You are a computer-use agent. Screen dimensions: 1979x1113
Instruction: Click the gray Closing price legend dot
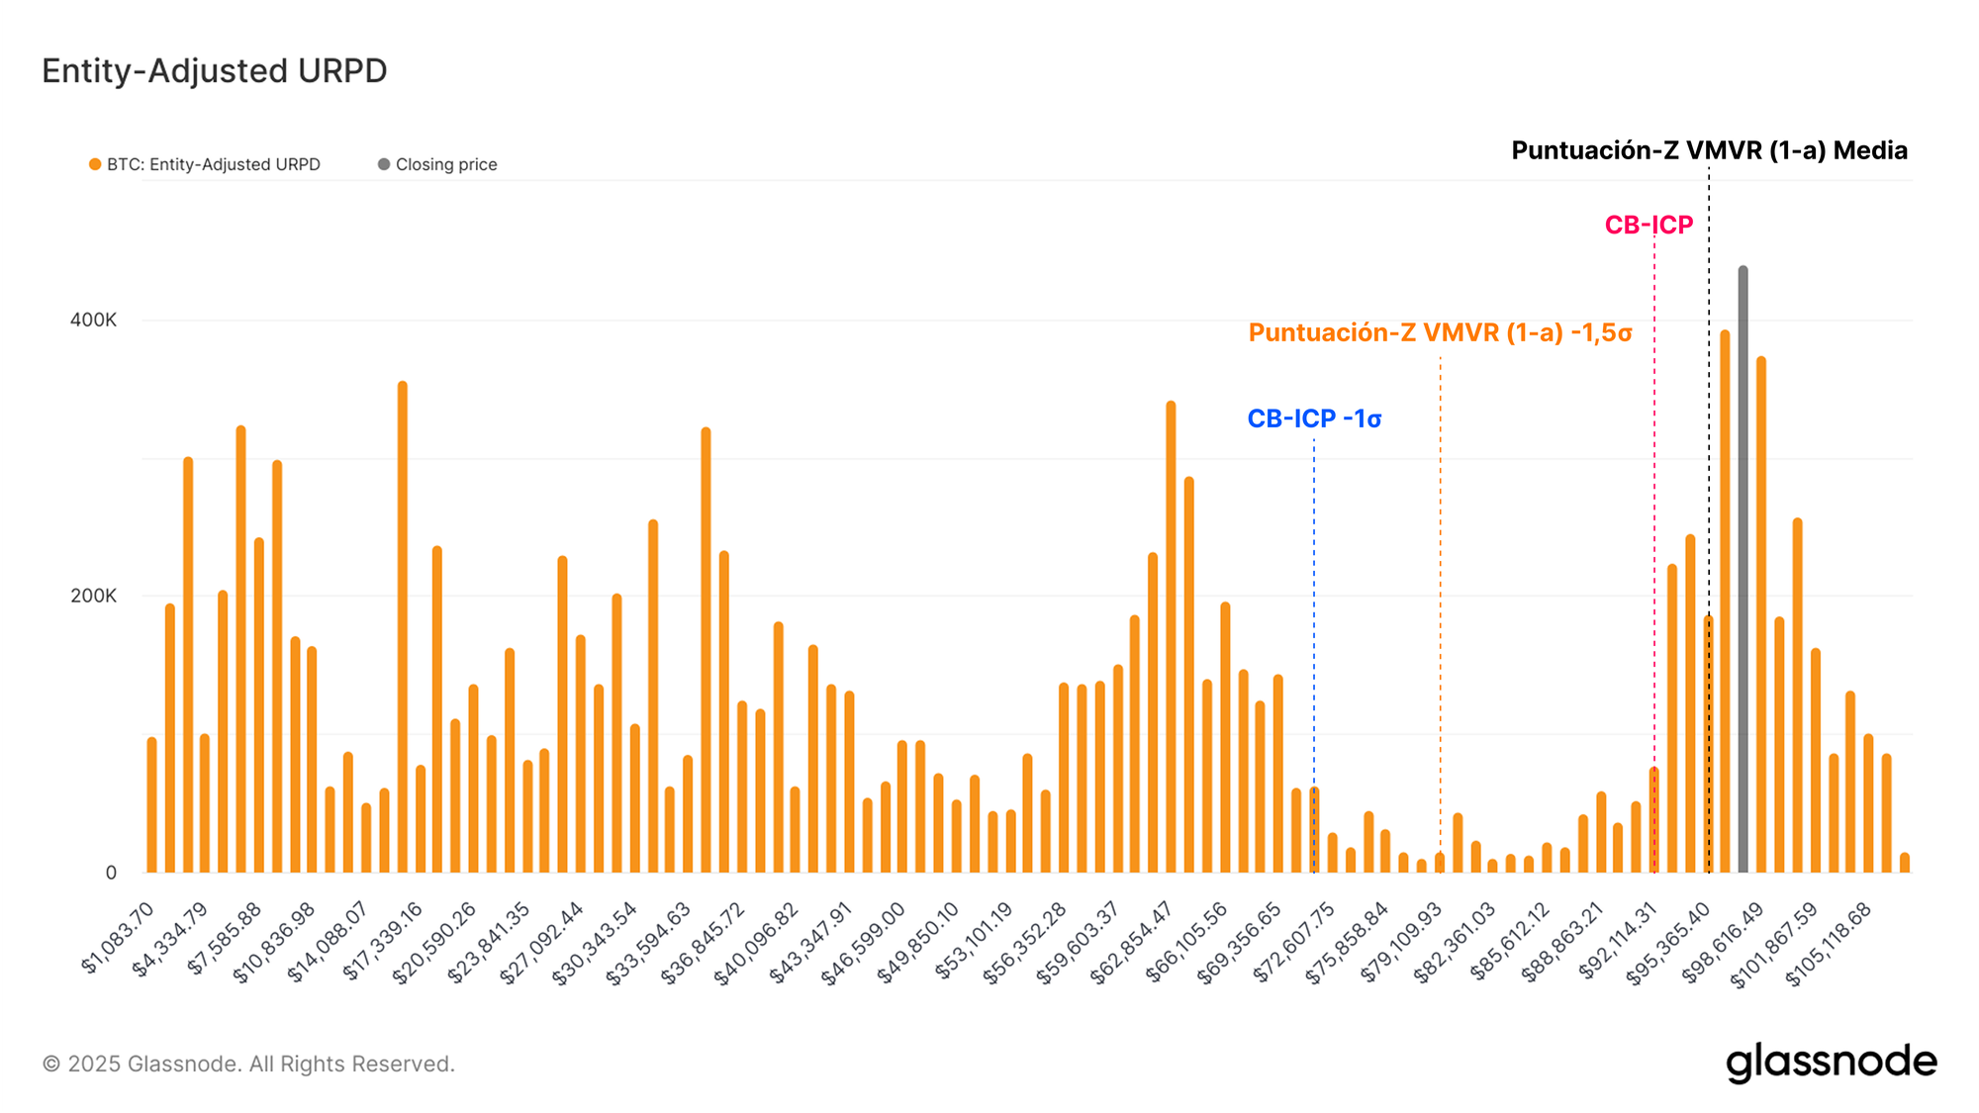pyautogui.click(x=384, y=164)
